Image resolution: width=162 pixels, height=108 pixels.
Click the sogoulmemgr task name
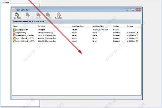[21, 33]
